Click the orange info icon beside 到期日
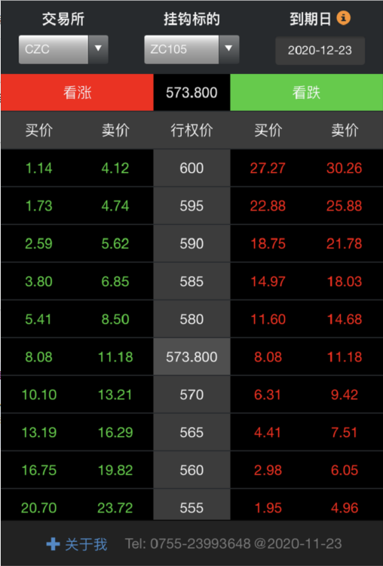Viewport: 383px width, 566px height. point(343,17)
